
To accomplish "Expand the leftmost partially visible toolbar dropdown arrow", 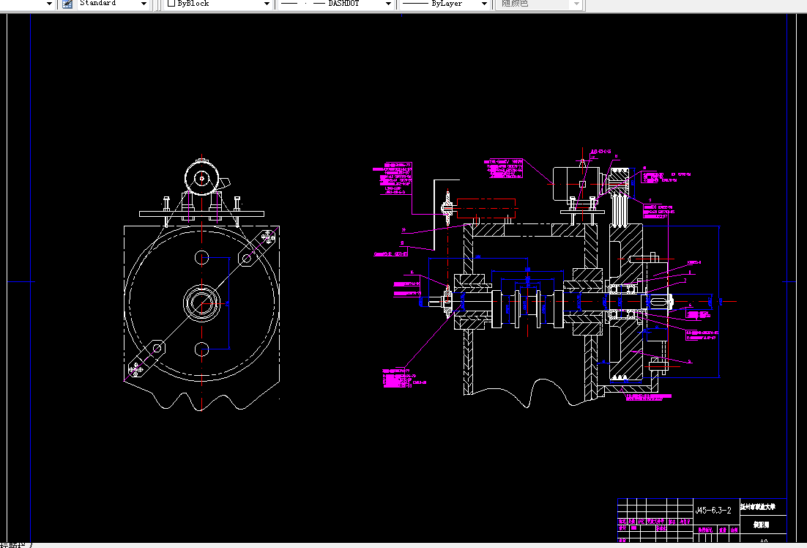I will [x=49, y=4].
